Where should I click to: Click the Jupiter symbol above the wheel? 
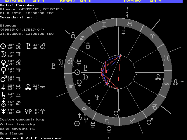tap(127, 15)
